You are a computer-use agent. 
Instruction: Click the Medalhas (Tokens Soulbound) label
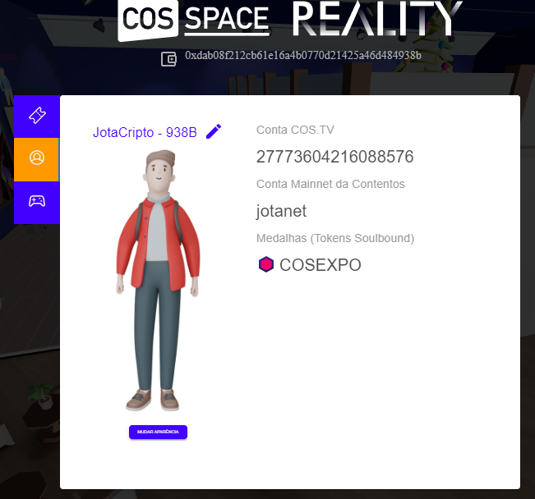tap(335, 238)
